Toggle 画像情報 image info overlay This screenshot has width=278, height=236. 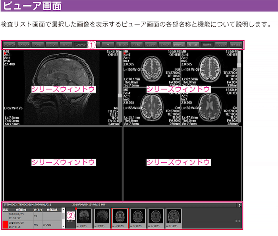click(x=207, y=45)
